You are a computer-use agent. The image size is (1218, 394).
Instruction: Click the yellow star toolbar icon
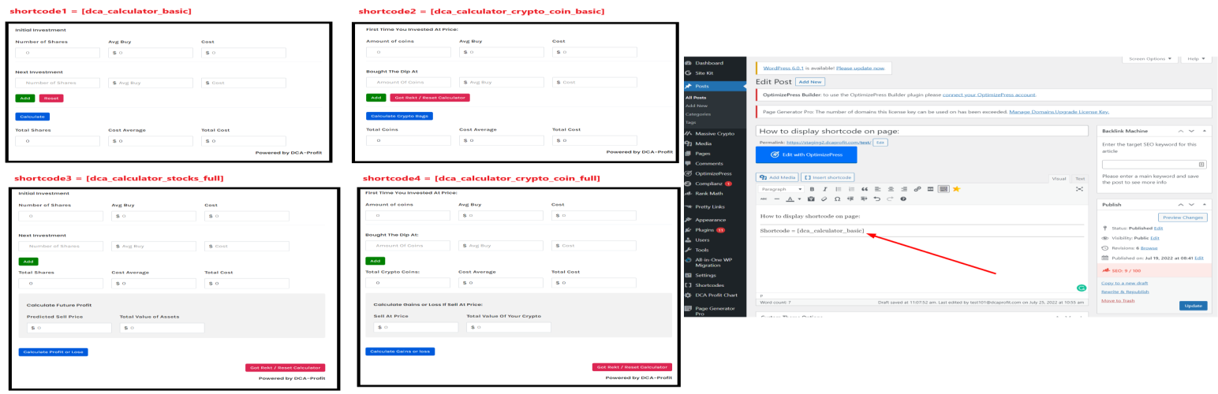pos(956,189)
